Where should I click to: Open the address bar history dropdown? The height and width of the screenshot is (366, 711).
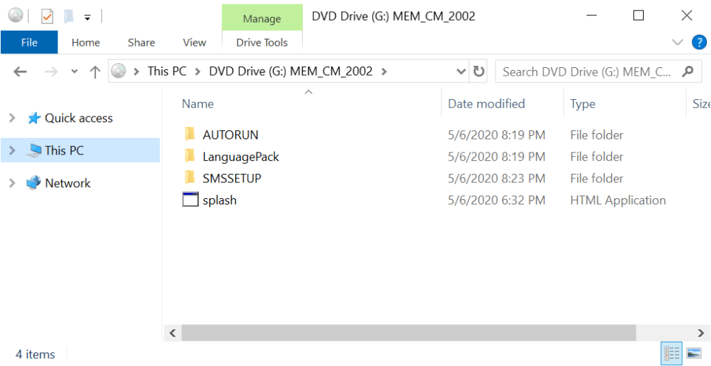[461, 71]
